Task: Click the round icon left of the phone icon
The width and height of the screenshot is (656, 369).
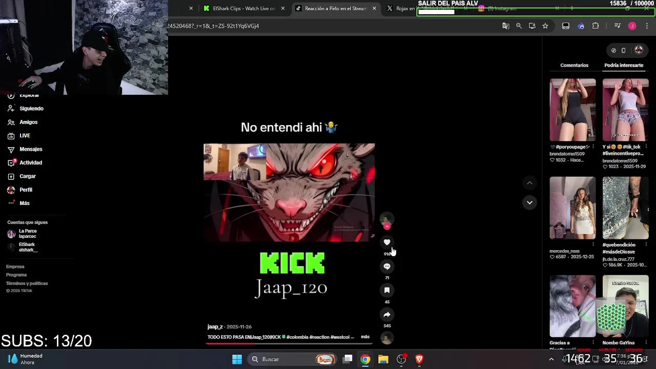Action: click(x=613, y=50)
